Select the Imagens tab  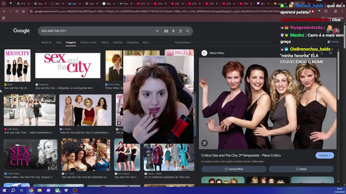(x=71, y=42)
